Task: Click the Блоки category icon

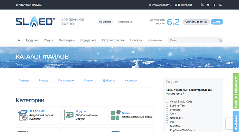Action: pyautogui.click(x=116, y=115)
